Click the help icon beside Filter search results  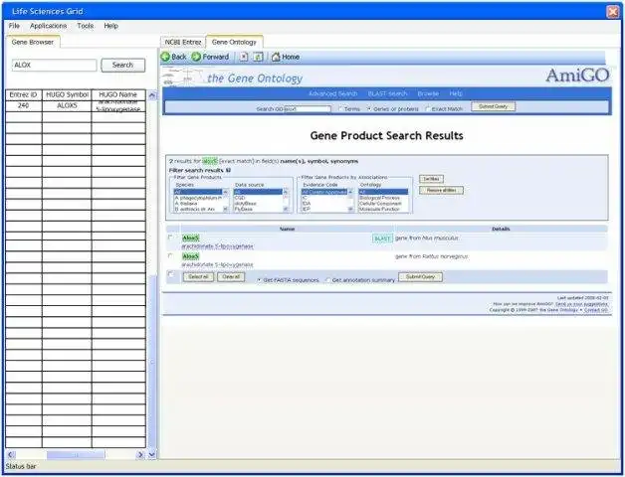coord(228,170)
